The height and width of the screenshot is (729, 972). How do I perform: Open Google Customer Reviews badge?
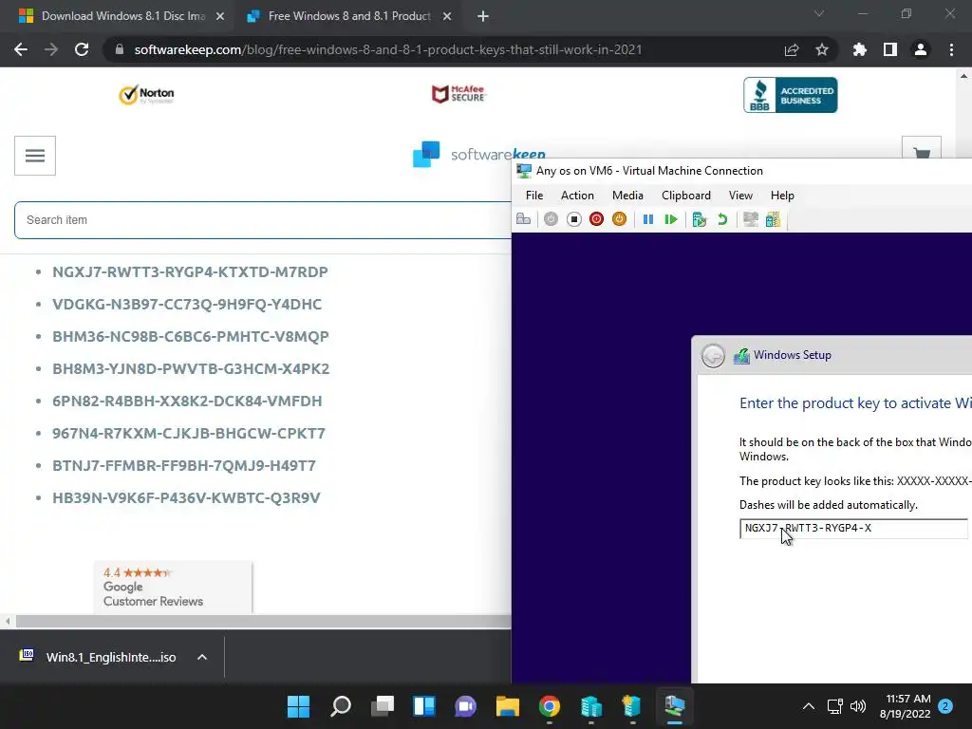click(173, 587)
